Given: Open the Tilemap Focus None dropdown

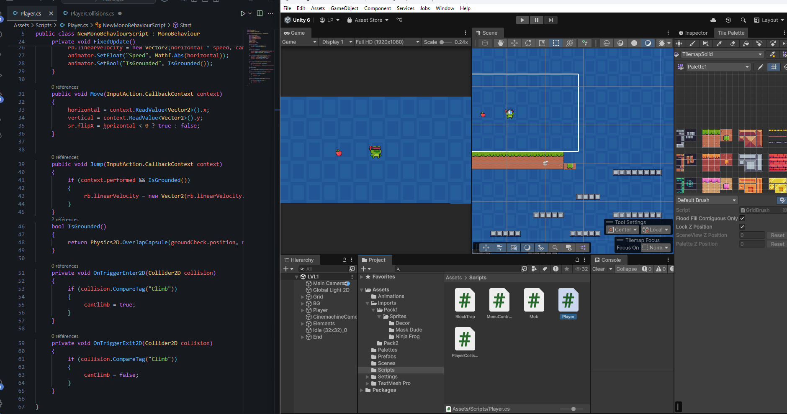Looking at the screenshot, I should point(656,248).
